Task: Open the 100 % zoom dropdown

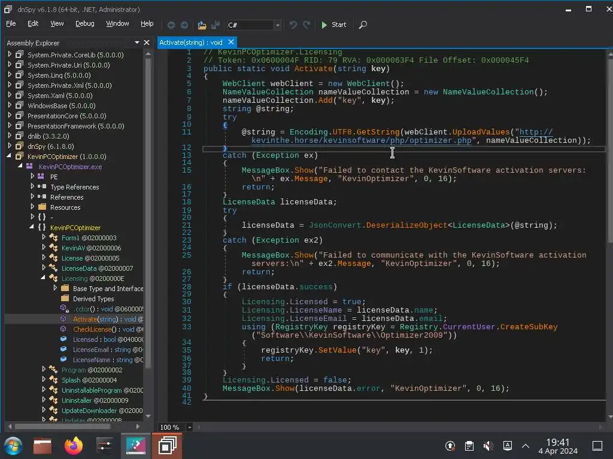Action: [189, 427]
